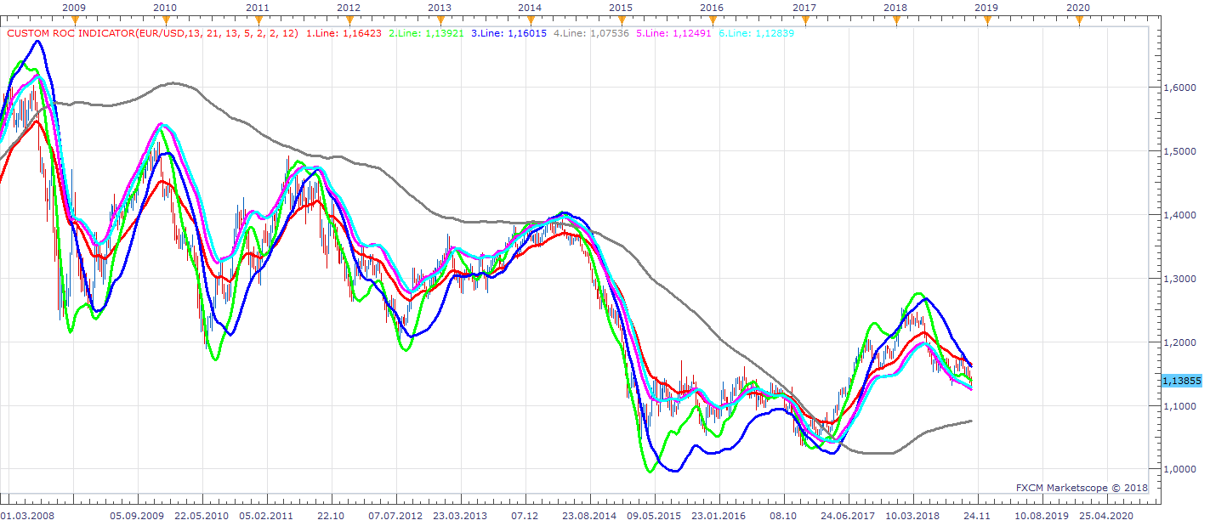1210x526 pixels.
Task: Click the orange 2013 year marker triangle
Action: coord(440,21)
